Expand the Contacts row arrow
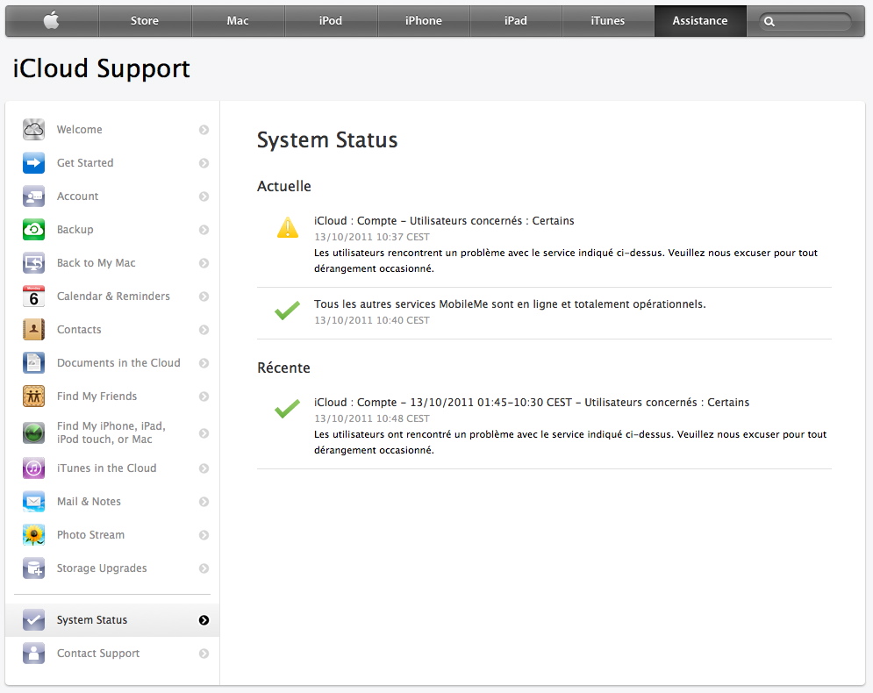 coord(204,330)
